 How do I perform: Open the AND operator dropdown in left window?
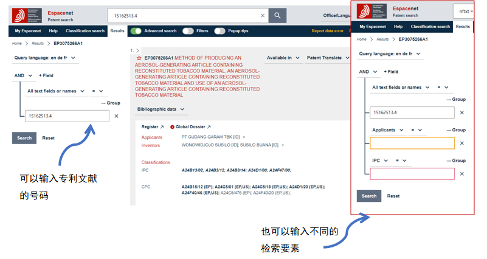coord(23,75)
